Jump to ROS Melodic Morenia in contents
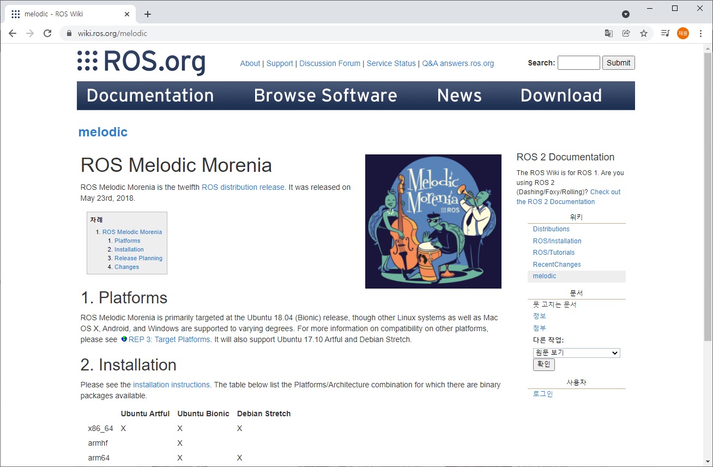 132,232
